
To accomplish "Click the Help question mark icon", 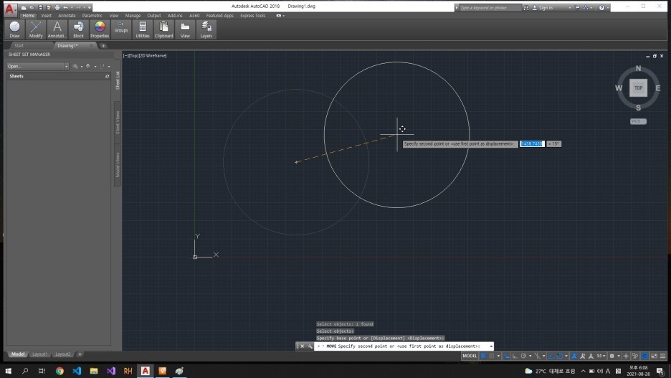I will pyautogui.click(x=601, y=8).
